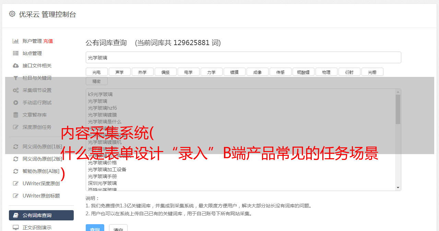The image size is (439, 231).
Task: Click the gear icon beside 优采云 title
Action: pos(12,14)
